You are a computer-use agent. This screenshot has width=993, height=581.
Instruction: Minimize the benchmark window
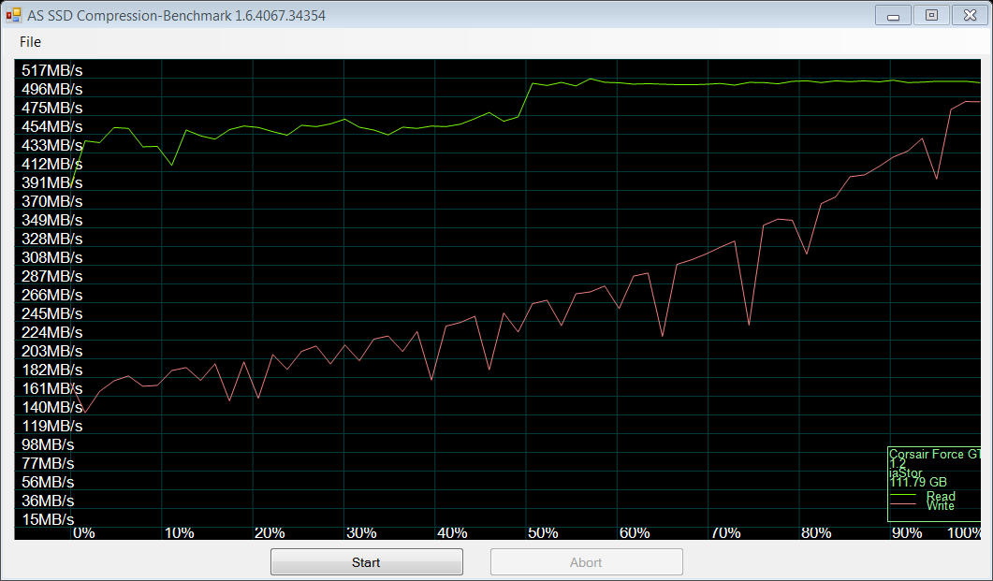[x=893, y=15]
